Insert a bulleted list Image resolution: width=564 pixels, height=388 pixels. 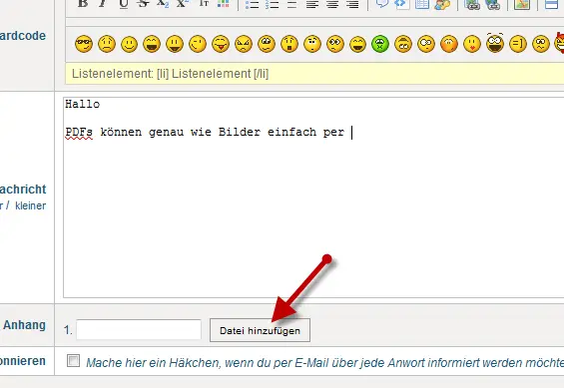coord(252,4)
